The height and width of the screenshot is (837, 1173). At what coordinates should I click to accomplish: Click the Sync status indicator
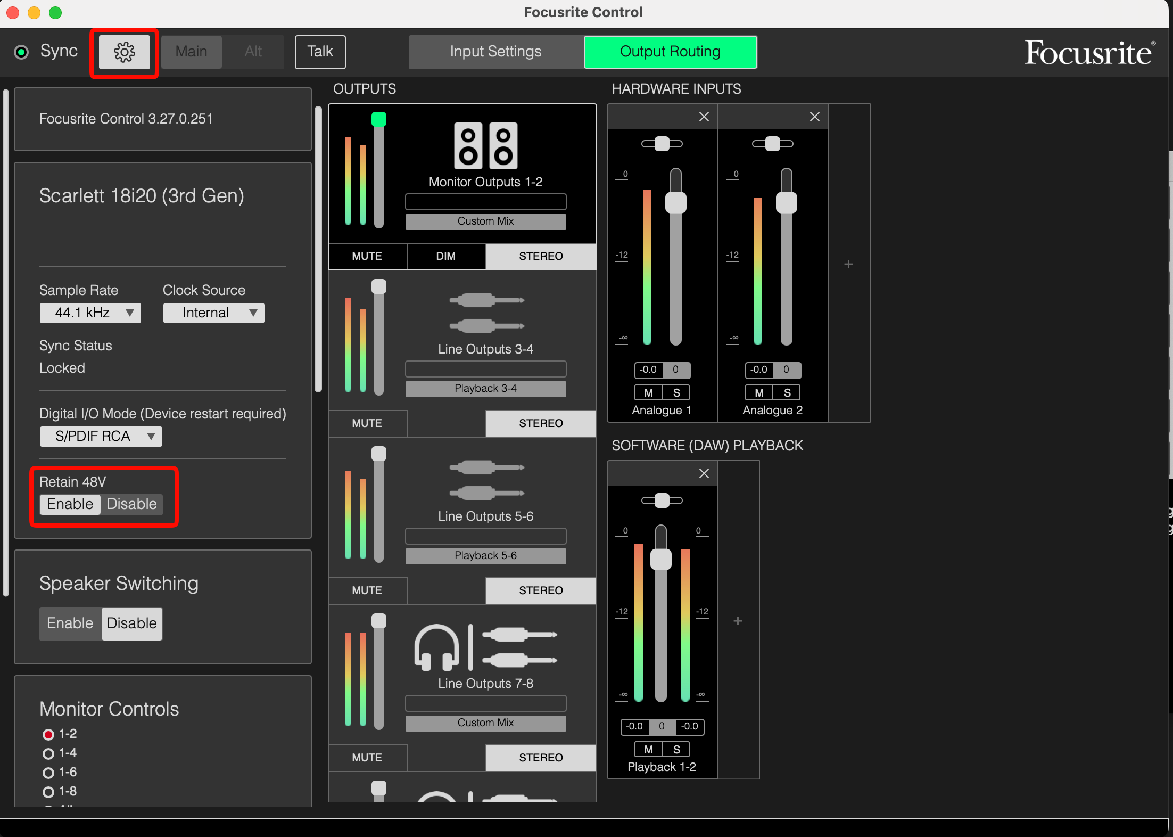22,52
